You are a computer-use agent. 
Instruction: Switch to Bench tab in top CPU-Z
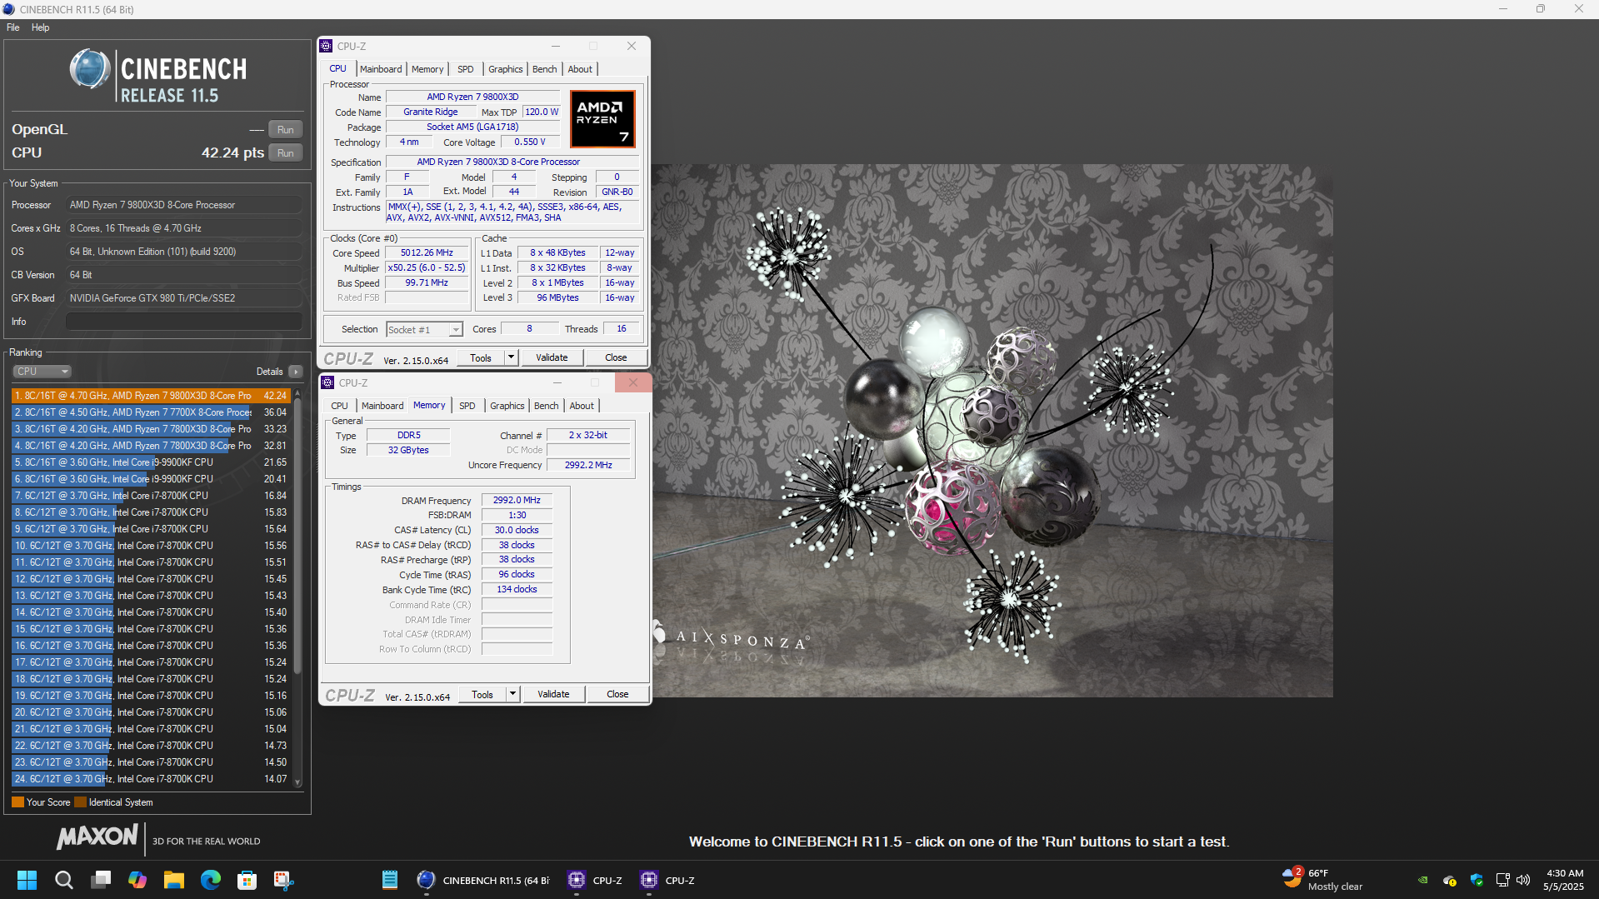[x=545, y=69]
